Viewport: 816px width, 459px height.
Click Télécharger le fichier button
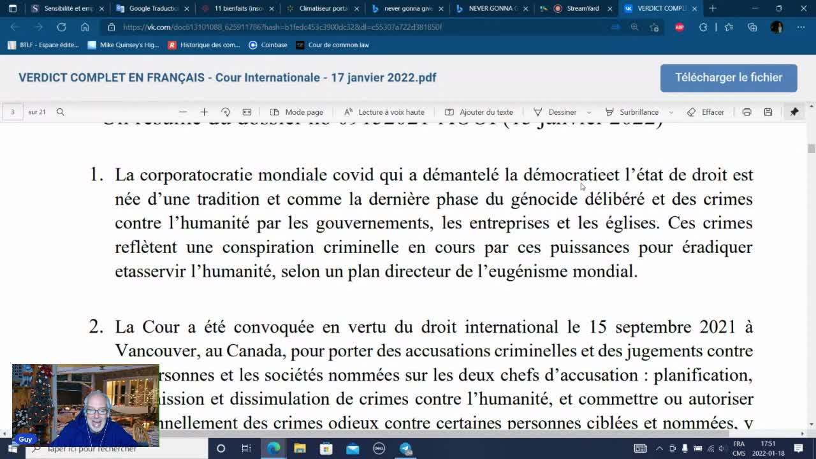[729, 78]
